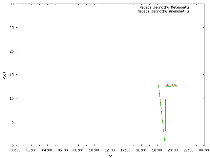
Task: Click x-axis time label 06:00
Action: tap(63, 150)
